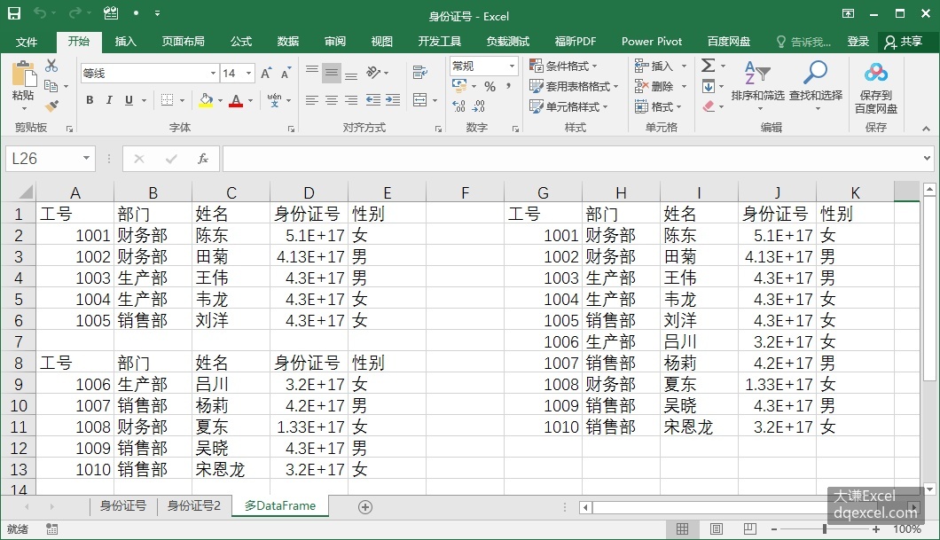Open Find and Select (查找和选择)
Image resolution: width=940 pixels, height=540 pixels.
[x=815, y=86]
